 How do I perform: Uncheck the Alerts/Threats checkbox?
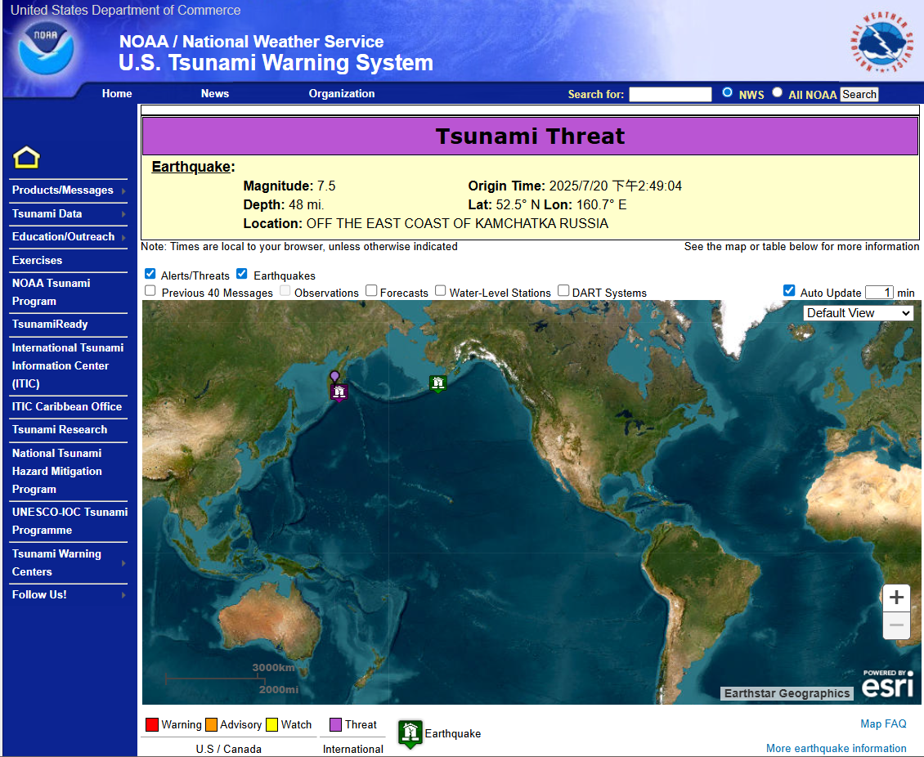pyautogui.click(x=150, y=274)
